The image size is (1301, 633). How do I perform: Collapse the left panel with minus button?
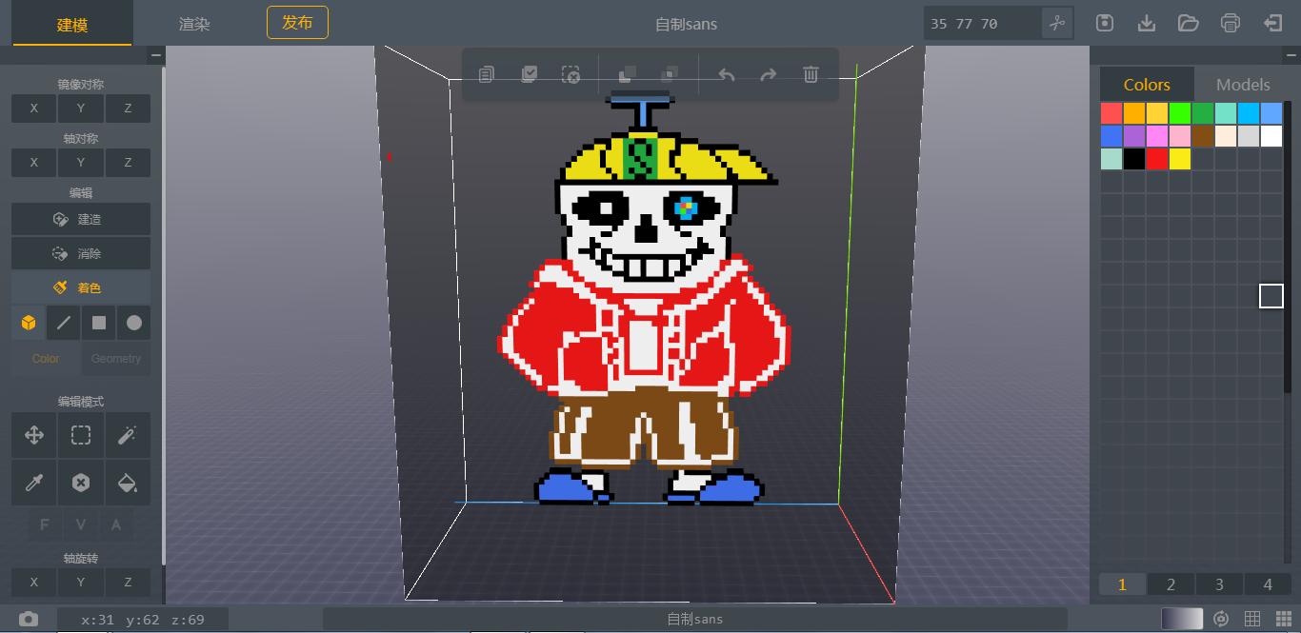156,56
